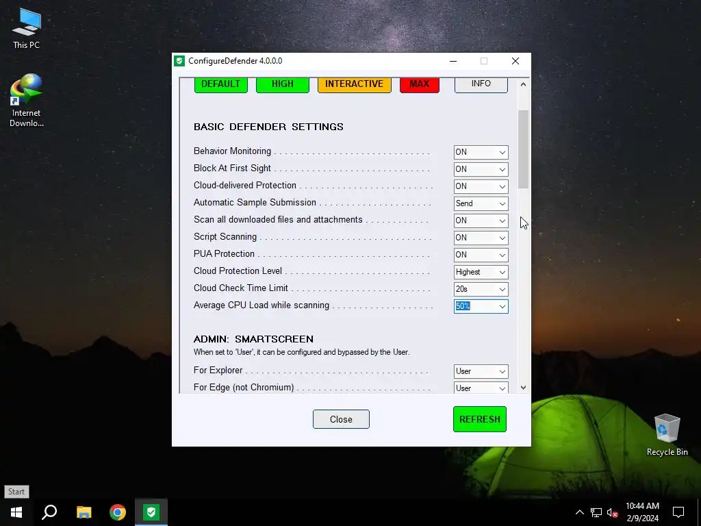
Task: Apply the DEFAULT protection level
Action: tap(221, 84)
